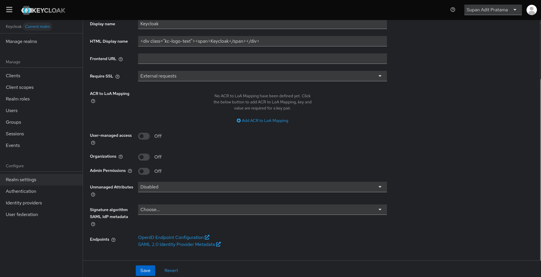The height and width of the screenshot is (277, 541).
Task: Click into the Display name field
Action: click(263, 24)
